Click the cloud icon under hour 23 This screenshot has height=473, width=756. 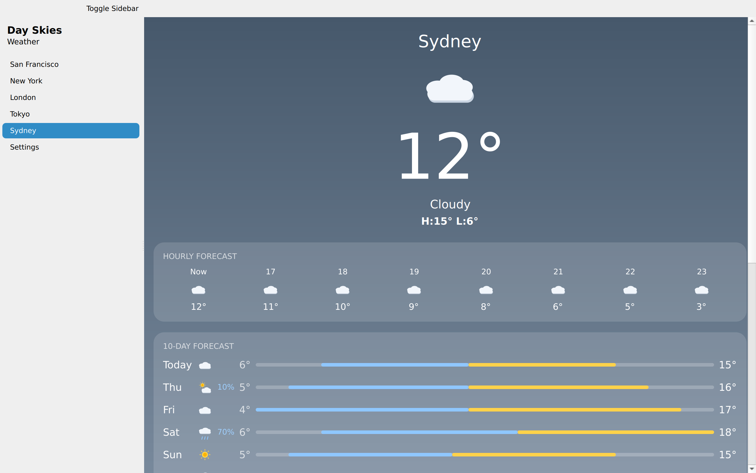coord(702,290)
